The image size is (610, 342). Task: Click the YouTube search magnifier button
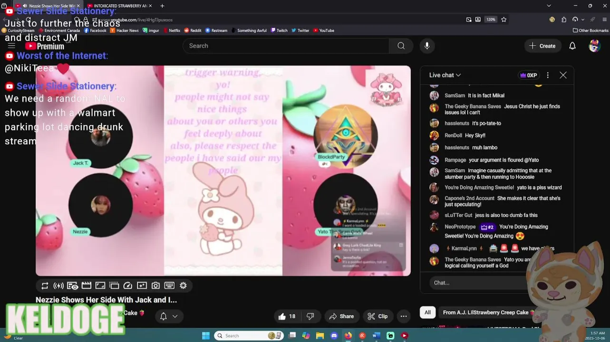point(401,46)
